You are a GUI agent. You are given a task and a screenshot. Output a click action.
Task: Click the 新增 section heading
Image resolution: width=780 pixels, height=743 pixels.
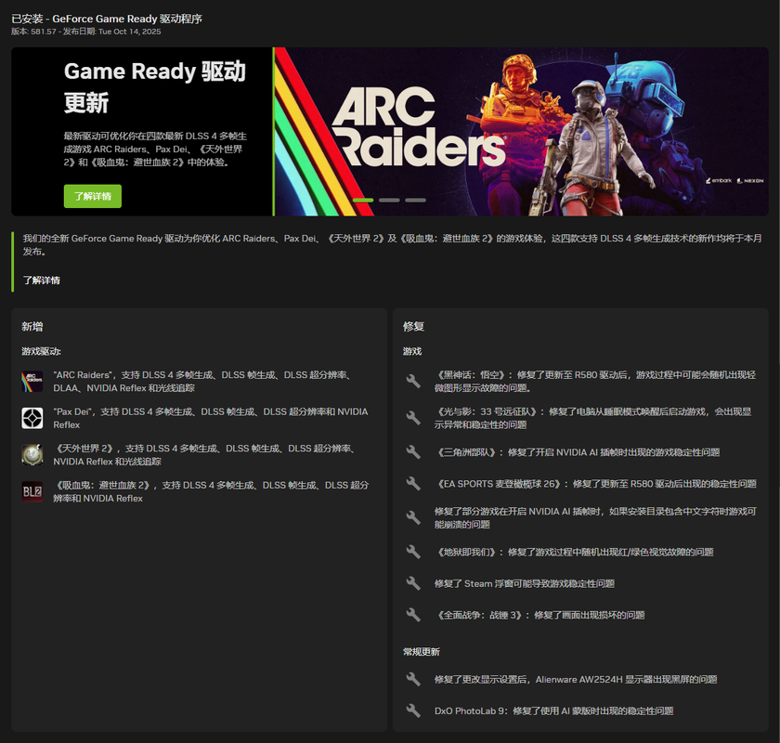click(x=32, y=327)
